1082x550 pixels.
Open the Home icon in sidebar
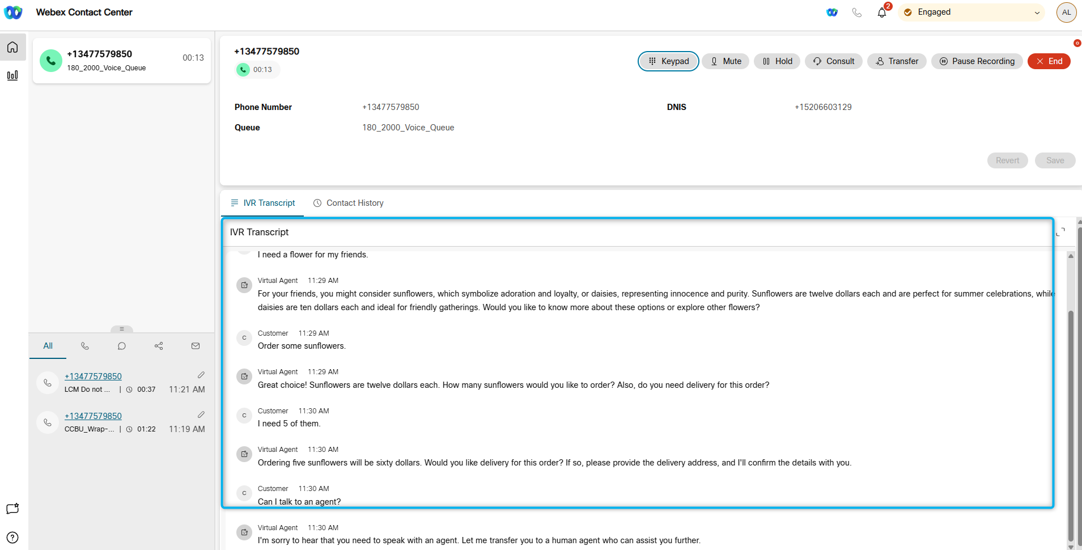click(12, 47)
